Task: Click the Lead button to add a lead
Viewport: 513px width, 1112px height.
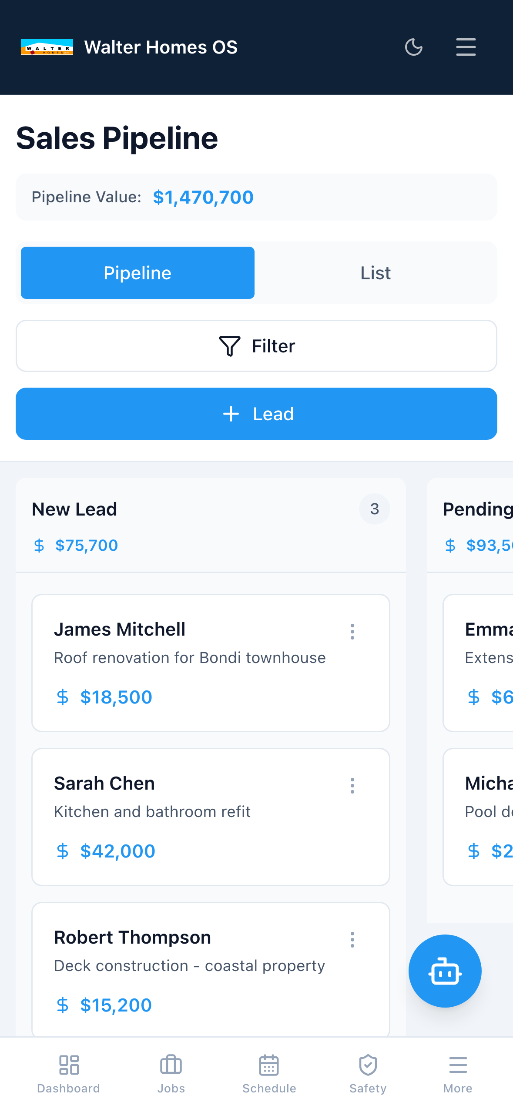Action: point(256,414)
